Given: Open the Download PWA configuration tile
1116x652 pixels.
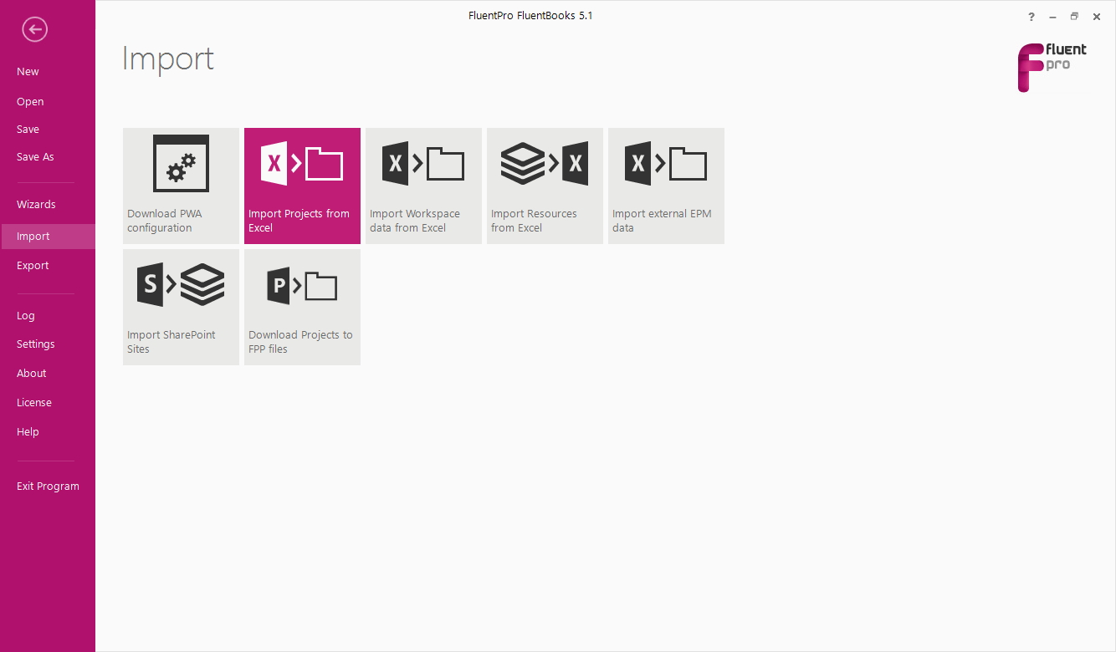Looking at the screenshot, I should coord(181,186).
